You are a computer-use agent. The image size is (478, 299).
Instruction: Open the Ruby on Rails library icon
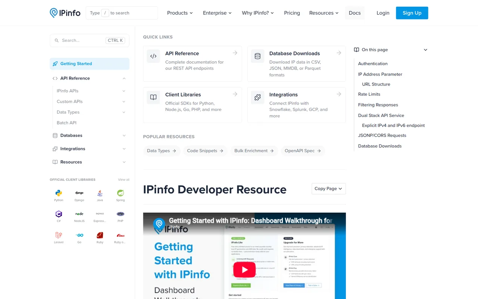click(x=120, y=235)
